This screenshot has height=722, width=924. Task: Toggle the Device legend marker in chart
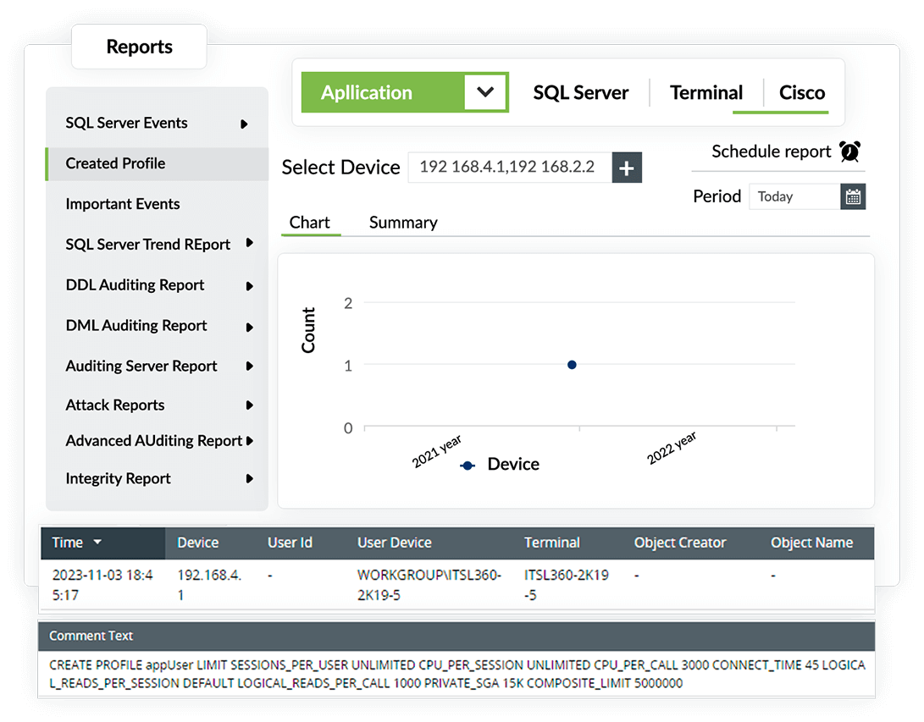click(467, 465)
